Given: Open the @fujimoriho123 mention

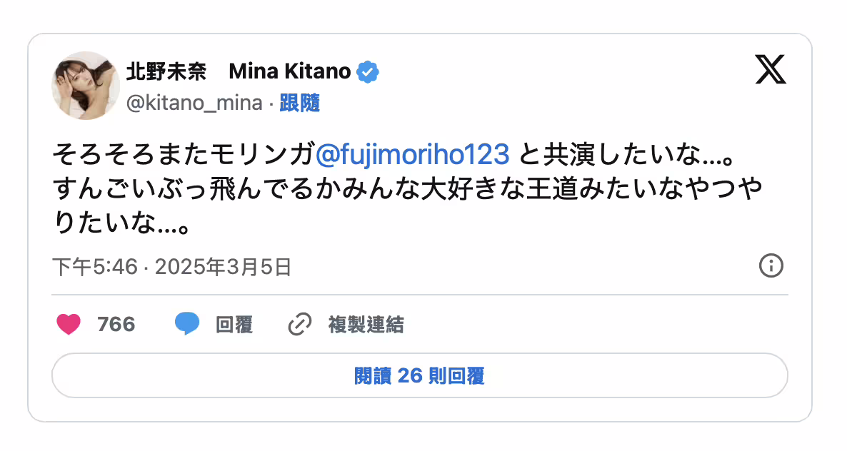Looking at the screenshot, I should (x=413, y=153).
